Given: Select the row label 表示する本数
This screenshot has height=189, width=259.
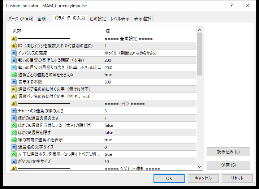Looking at the screenshot, I should click(x=30, y=82).
